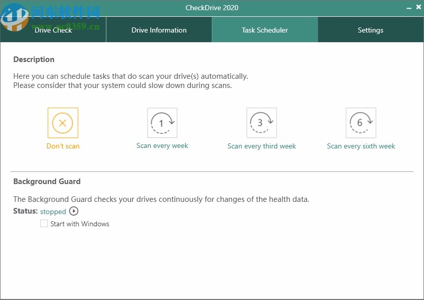Switch to the Drive Check tab
Image resolution: width=424 pixels, height=300 pixels.
click(x=53, y=29)
